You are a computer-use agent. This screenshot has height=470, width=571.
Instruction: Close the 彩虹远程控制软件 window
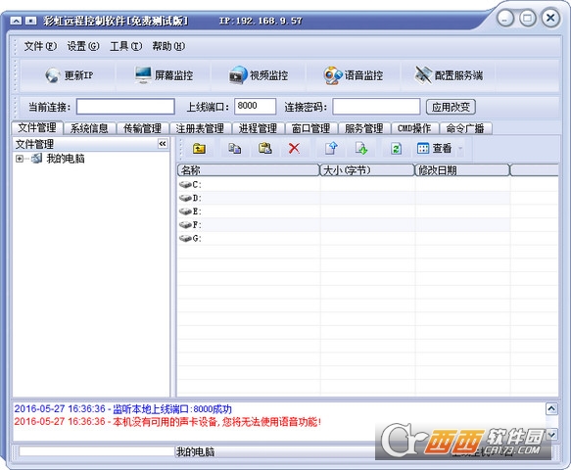(x=550, y=18)
